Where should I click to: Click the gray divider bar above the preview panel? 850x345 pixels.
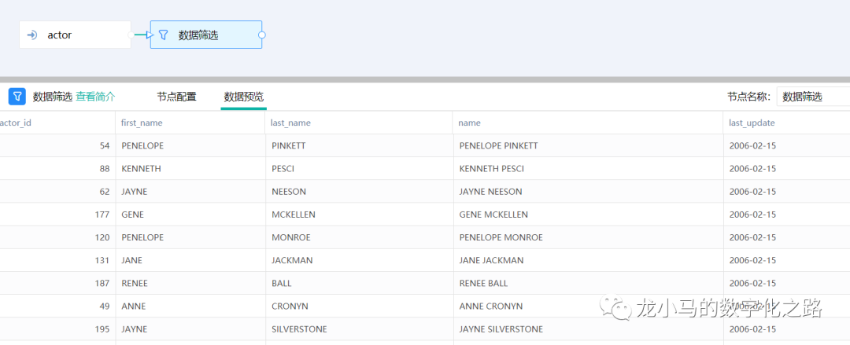click(425, 79)
